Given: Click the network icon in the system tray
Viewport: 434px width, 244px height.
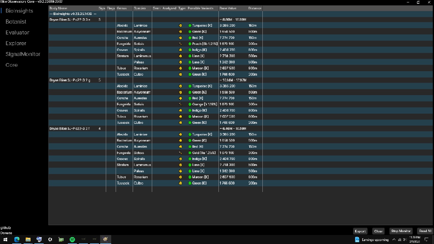Looking at the screenshot, I should click(400, 240).
